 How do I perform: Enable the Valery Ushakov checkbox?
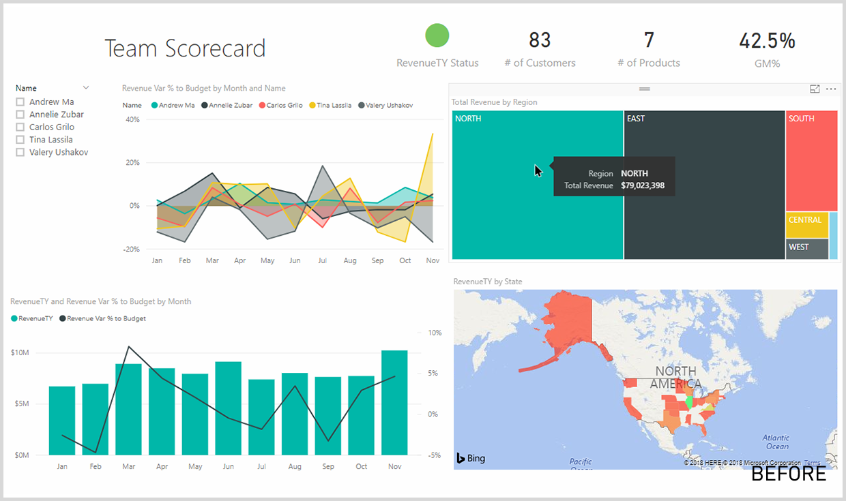point(20,153)
